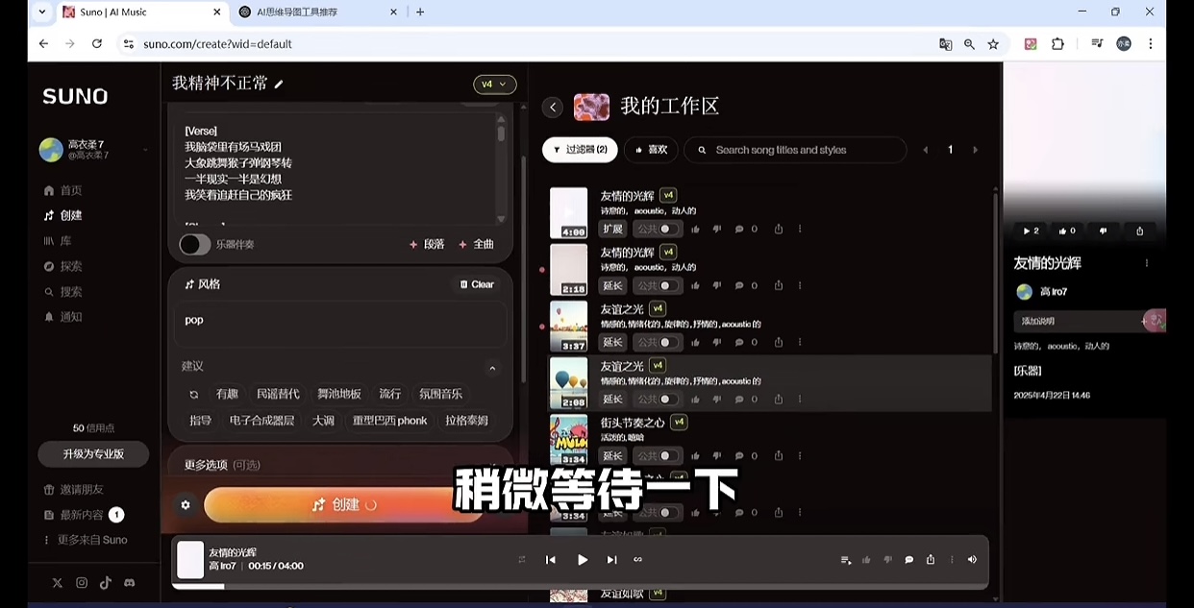Click the settings gear beside the Create button
1194x608 pixels.
[x=186, y=505]
